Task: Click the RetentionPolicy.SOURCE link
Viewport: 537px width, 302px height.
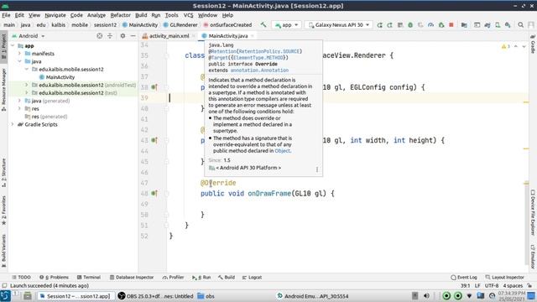Action: point(268,51)
